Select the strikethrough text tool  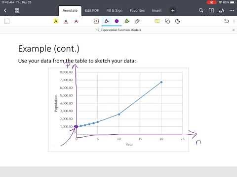coord(76,21)
